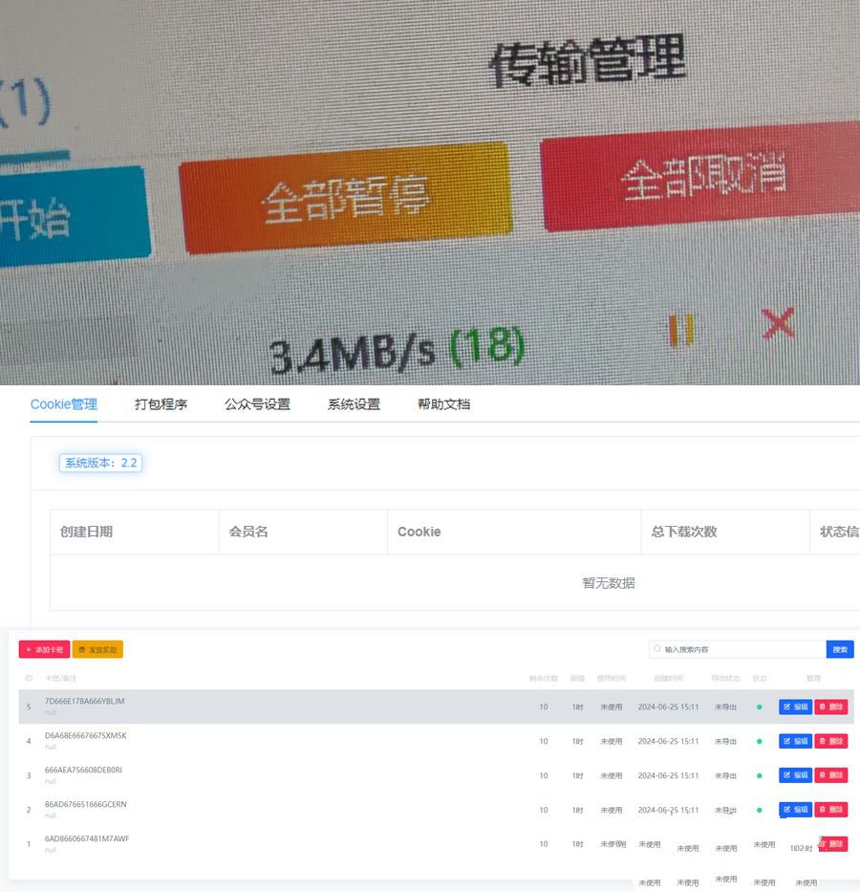Toggle the green status dot for 86AD676651666GCERN
This screenshot has width=860, height=892.
[x=762, y=809]
